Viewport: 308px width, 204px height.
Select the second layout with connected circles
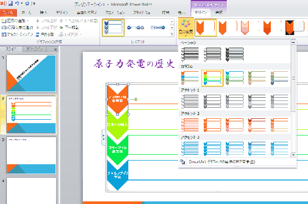pos(136,28)
